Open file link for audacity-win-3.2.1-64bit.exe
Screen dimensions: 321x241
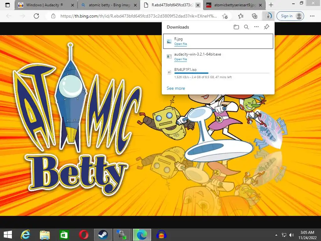pyautogui.click(x=180, y=59)
